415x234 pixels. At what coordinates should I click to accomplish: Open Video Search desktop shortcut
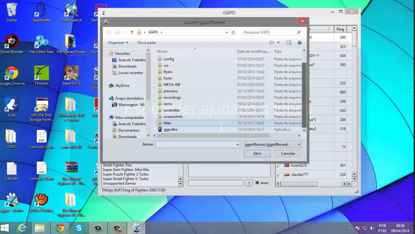point(71,13)
